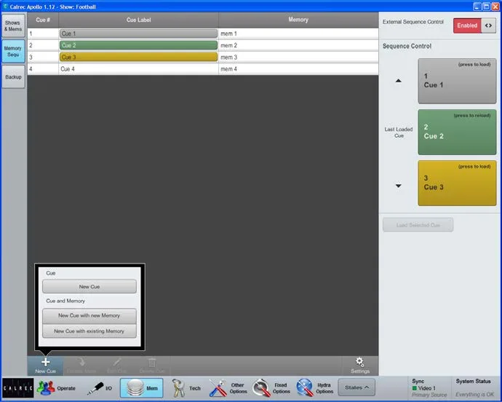Toggle External Sequence Control Enabled button
The width and height of the screenshot is (502, 402).
tap(467, 25)
